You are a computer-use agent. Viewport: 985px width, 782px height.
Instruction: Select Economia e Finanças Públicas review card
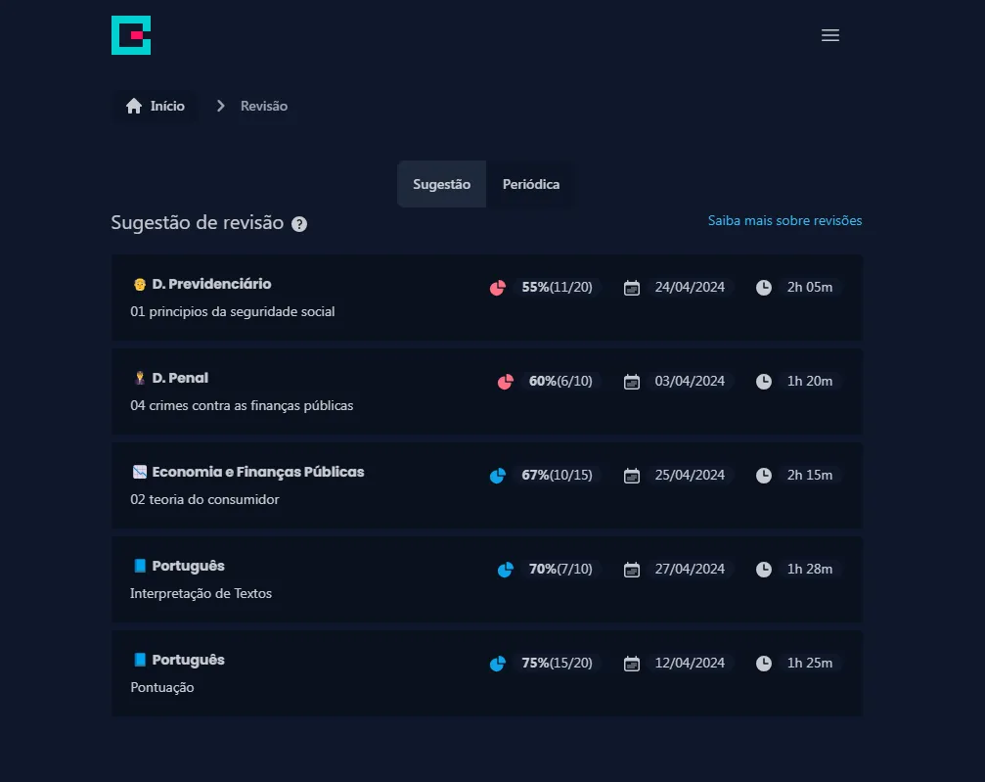tap(487, 485)
